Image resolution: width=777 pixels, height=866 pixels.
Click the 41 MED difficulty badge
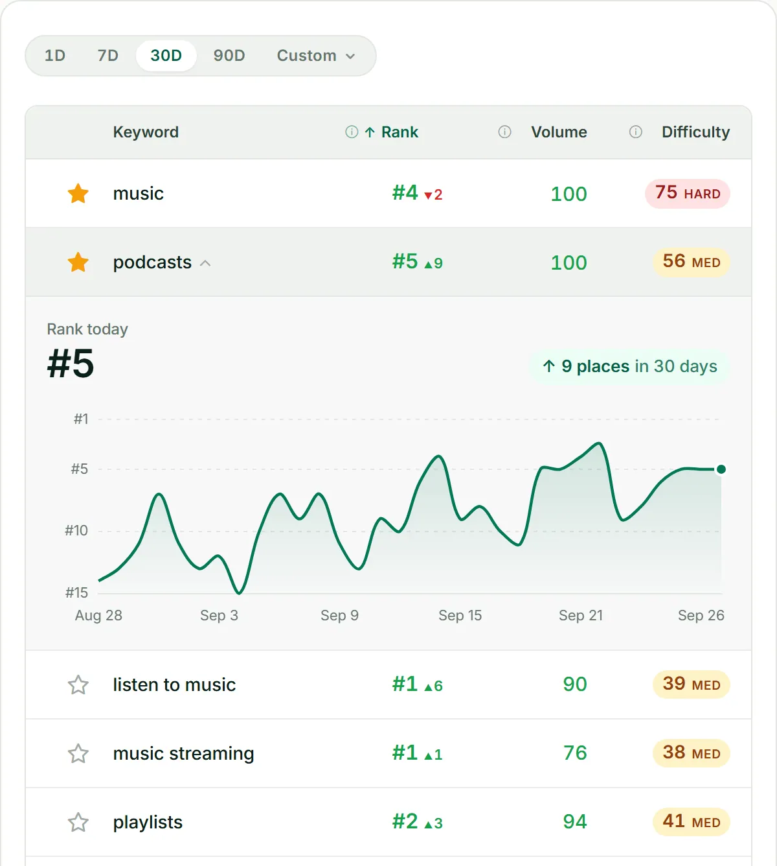[x=692, y=822]
